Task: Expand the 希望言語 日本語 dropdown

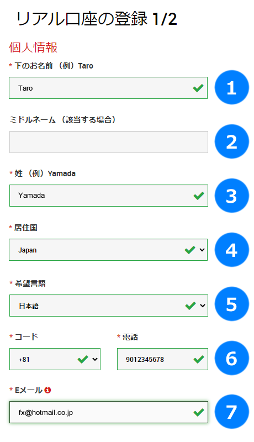Action: [109, 306]
